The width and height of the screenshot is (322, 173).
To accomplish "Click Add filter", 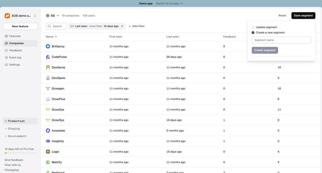I will tap(137, 26).
